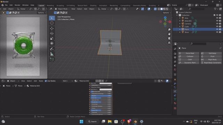Click the Base Color swatch in node
Screen dimensions: 223x125
click(x=106, y=83)
